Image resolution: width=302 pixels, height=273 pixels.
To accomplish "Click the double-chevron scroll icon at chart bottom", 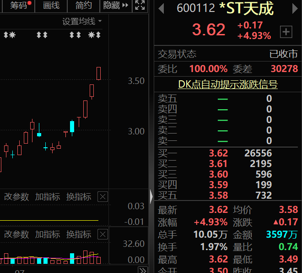I will pyautogui.click(x=143, y=270).
